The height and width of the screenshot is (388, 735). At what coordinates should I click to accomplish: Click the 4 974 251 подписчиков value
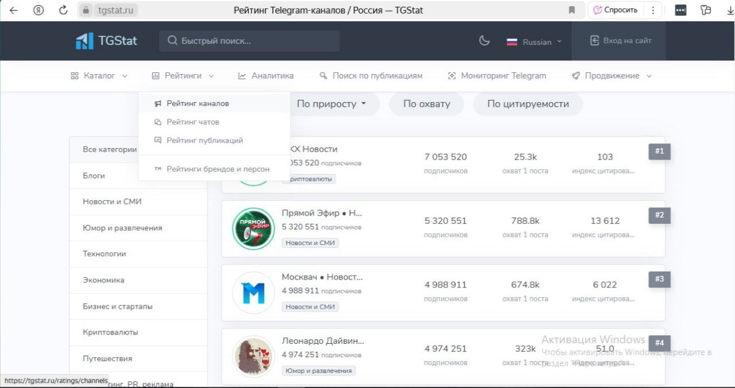446,348
